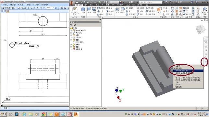
Task: Open the Inventor Help question mark icon
Action: point(196,2)
